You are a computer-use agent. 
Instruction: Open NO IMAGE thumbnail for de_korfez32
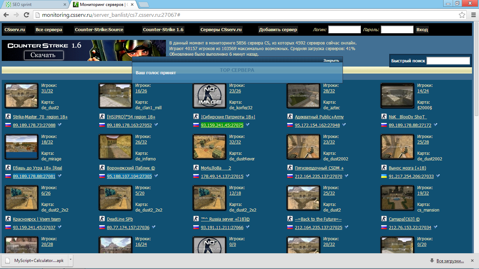209,96
